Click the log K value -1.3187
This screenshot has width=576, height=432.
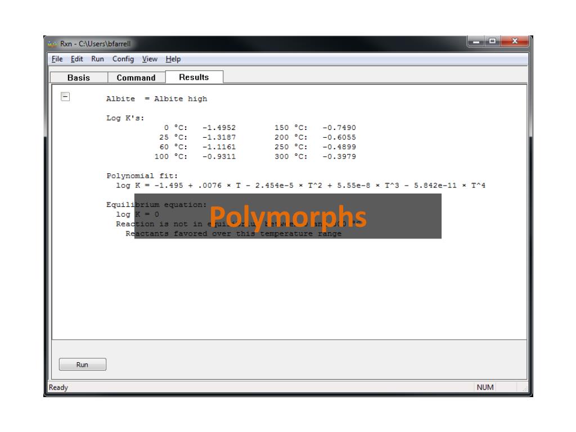click(219, 137)
